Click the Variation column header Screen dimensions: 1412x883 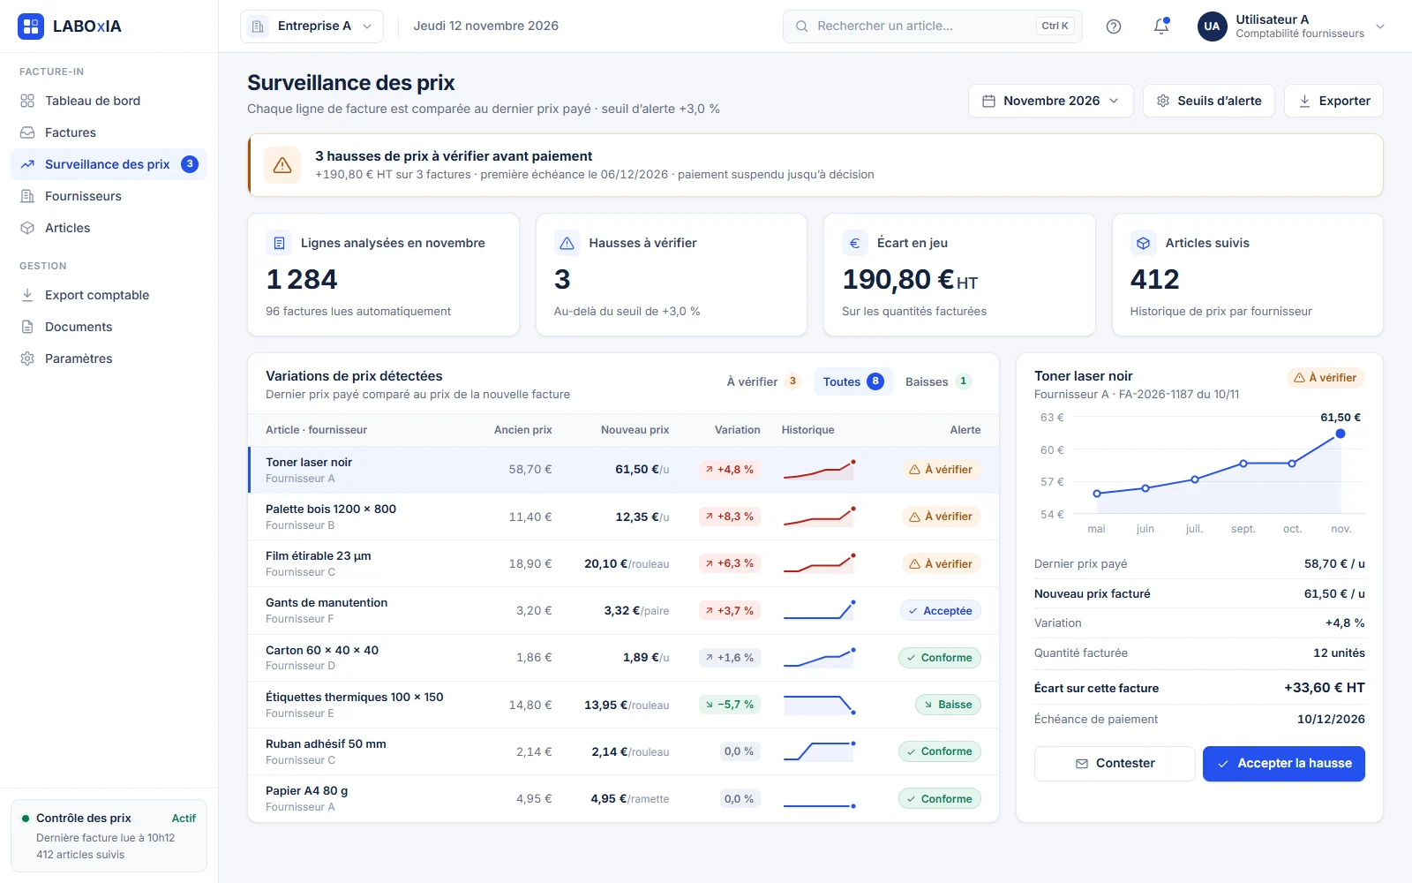[x=737, y=430]
